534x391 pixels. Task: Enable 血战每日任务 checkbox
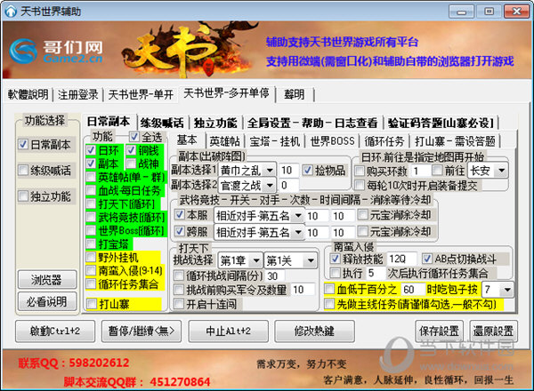(x=91, y=190)
